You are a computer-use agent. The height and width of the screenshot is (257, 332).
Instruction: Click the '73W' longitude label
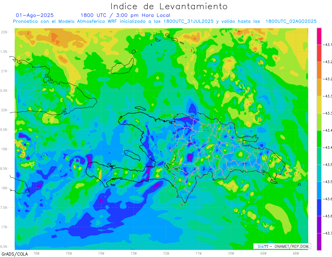pos(134,253)
